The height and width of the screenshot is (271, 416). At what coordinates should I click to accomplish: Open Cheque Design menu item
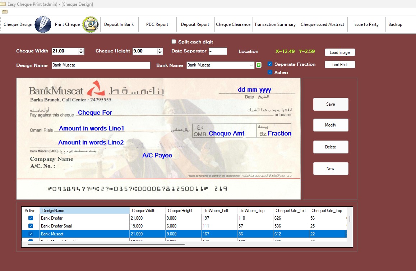(18, 24)
